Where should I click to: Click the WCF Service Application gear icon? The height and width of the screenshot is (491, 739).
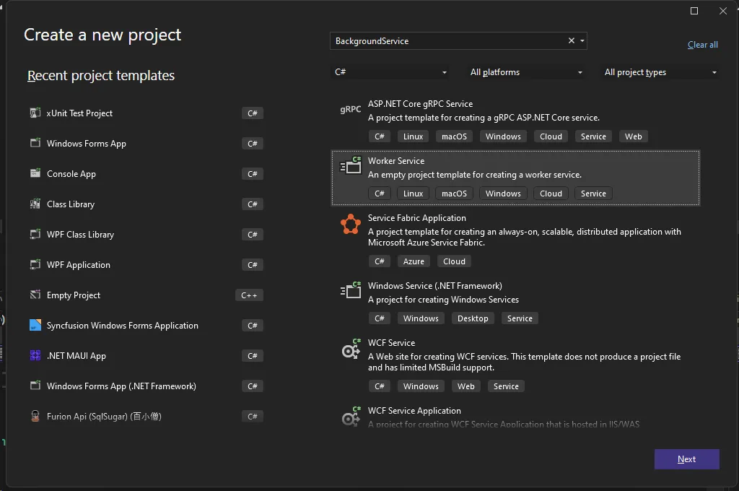coord(351,416)
